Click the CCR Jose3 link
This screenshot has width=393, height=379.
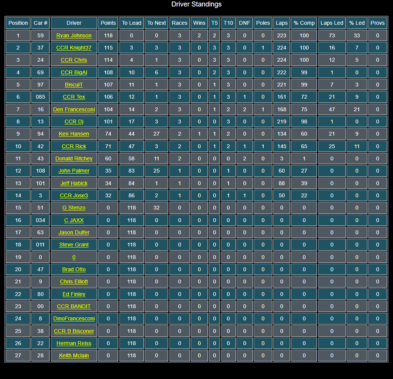coord(74,196)
